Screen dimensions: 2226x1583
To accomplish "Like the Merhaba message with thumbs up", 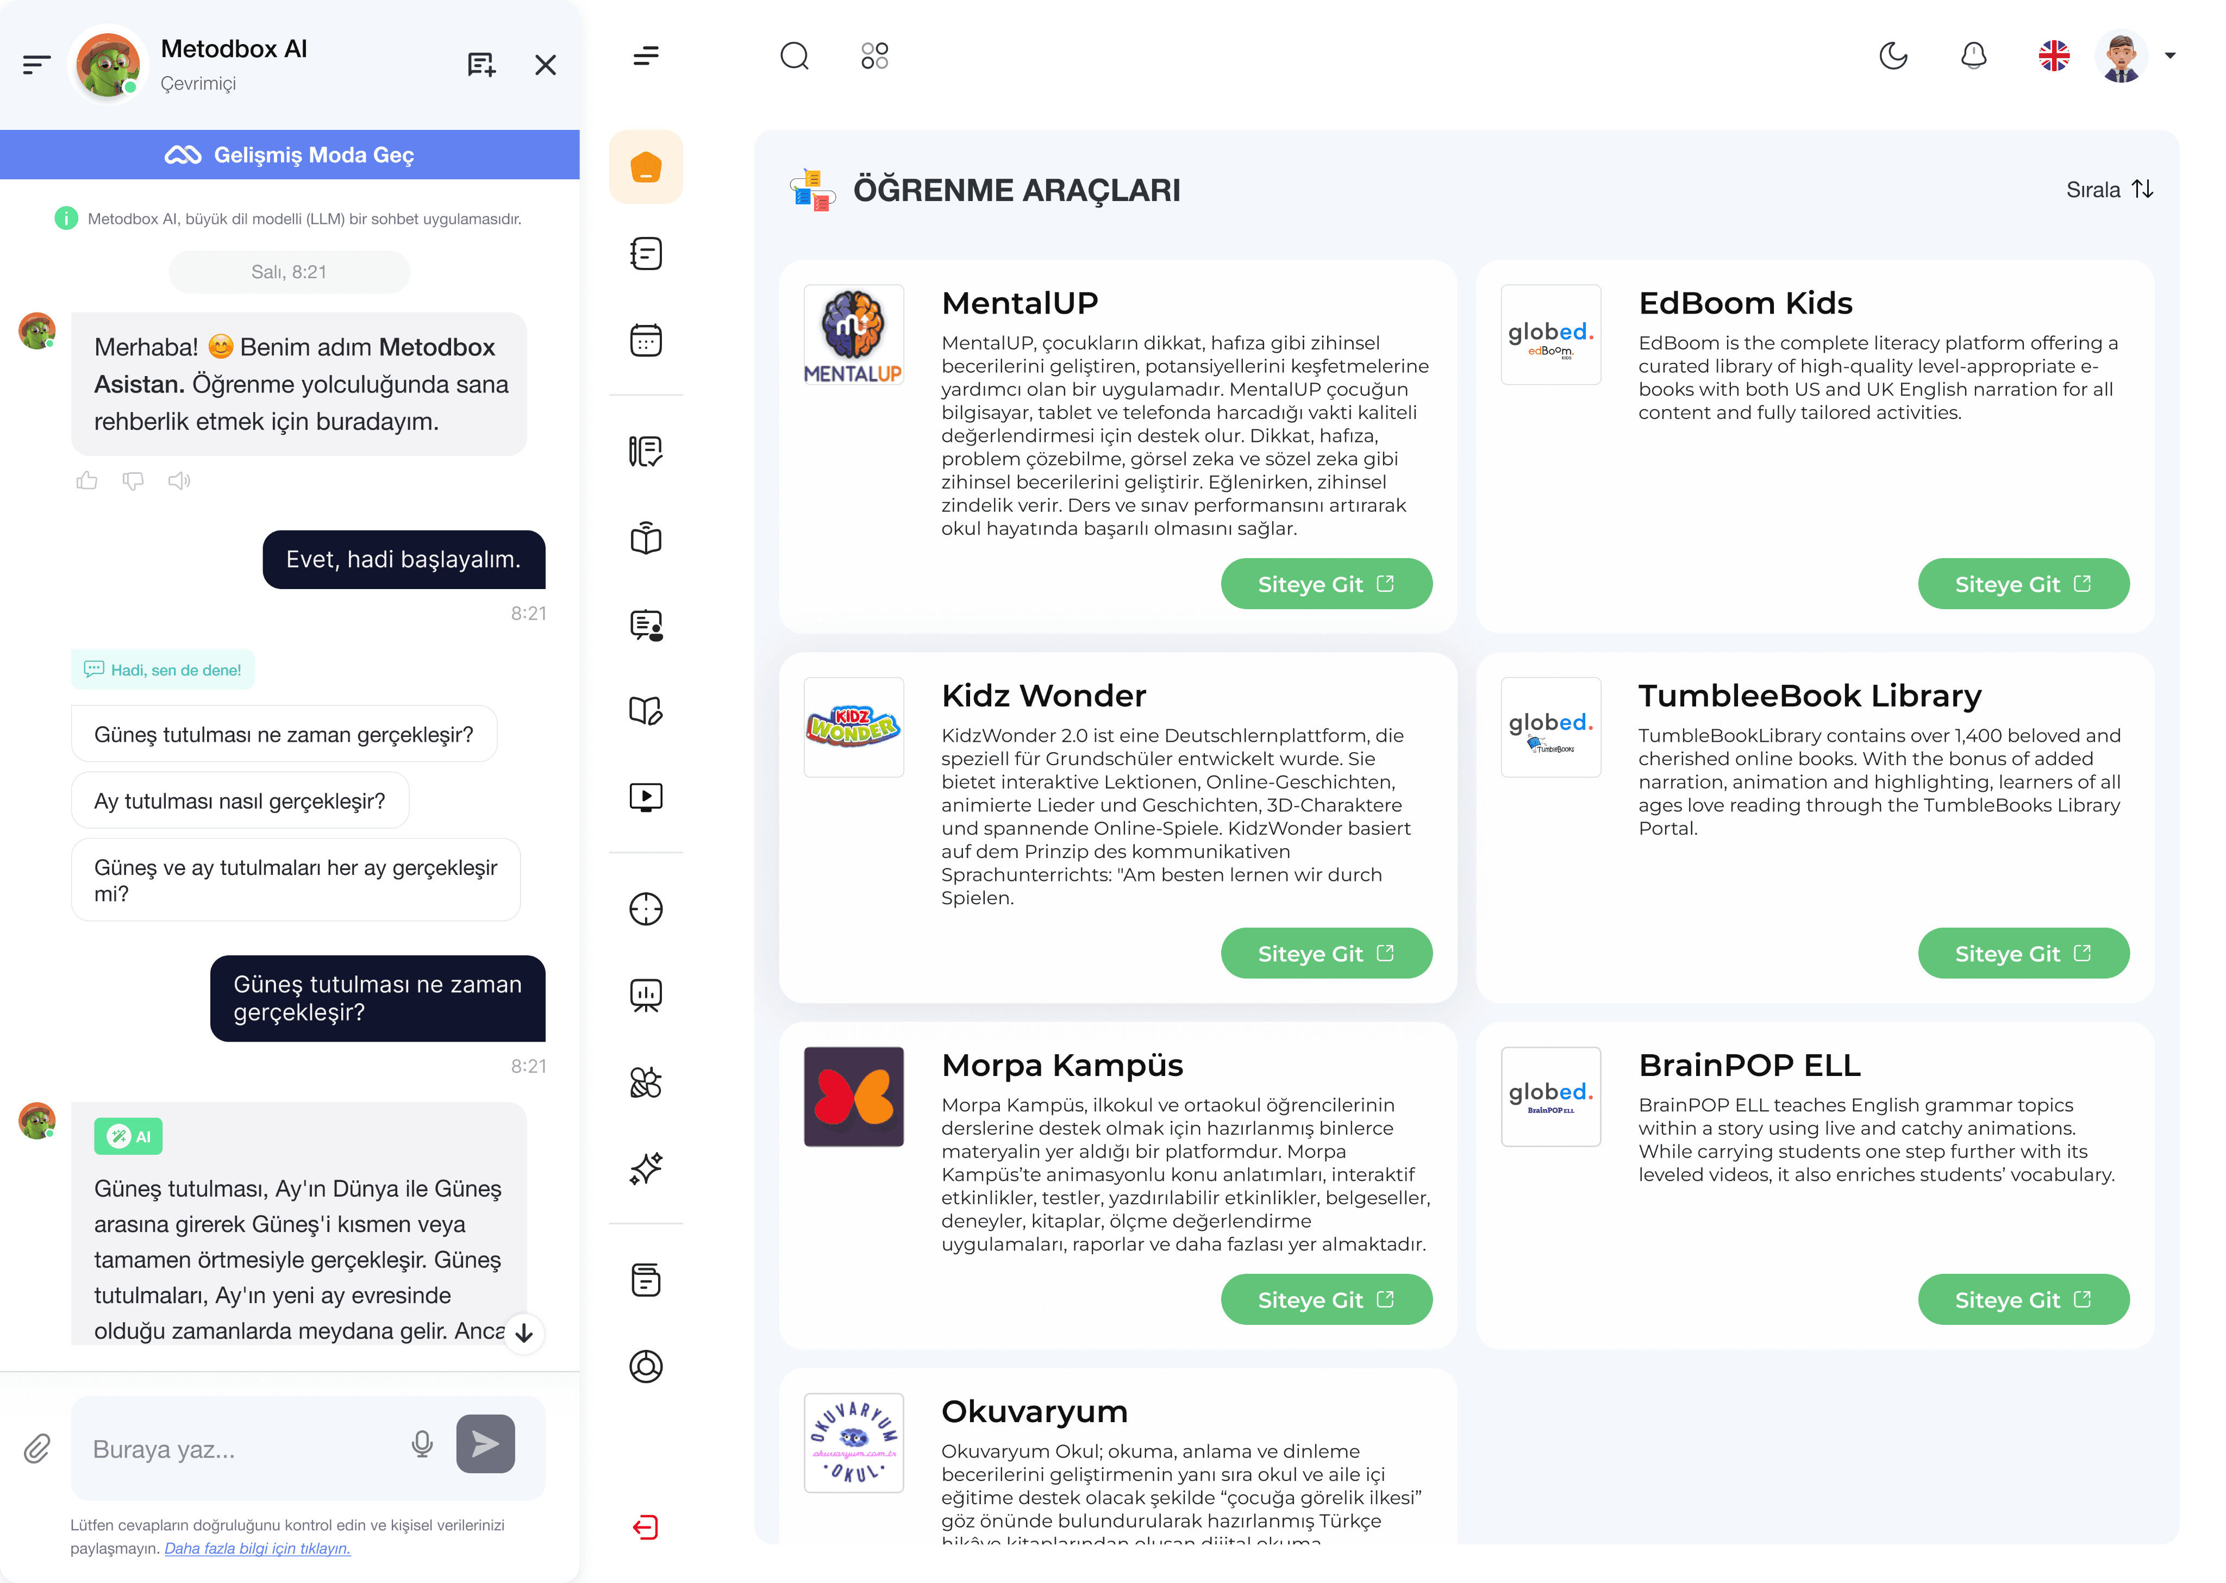I will pos(87,480).
